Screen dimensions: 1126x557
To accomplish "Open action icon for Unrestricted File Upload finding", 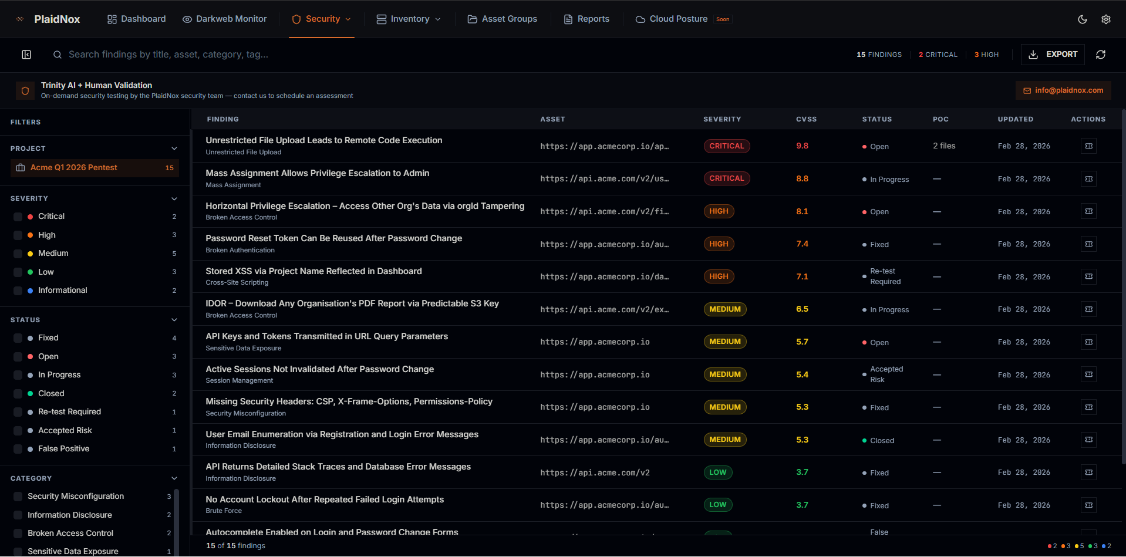I will (x=1088, y=146).
